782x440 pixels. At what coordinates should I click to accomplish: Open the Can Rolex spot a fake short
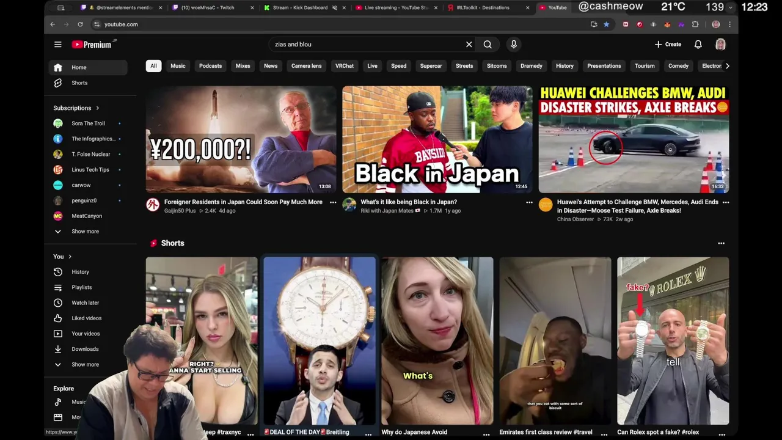pos(673,340)
